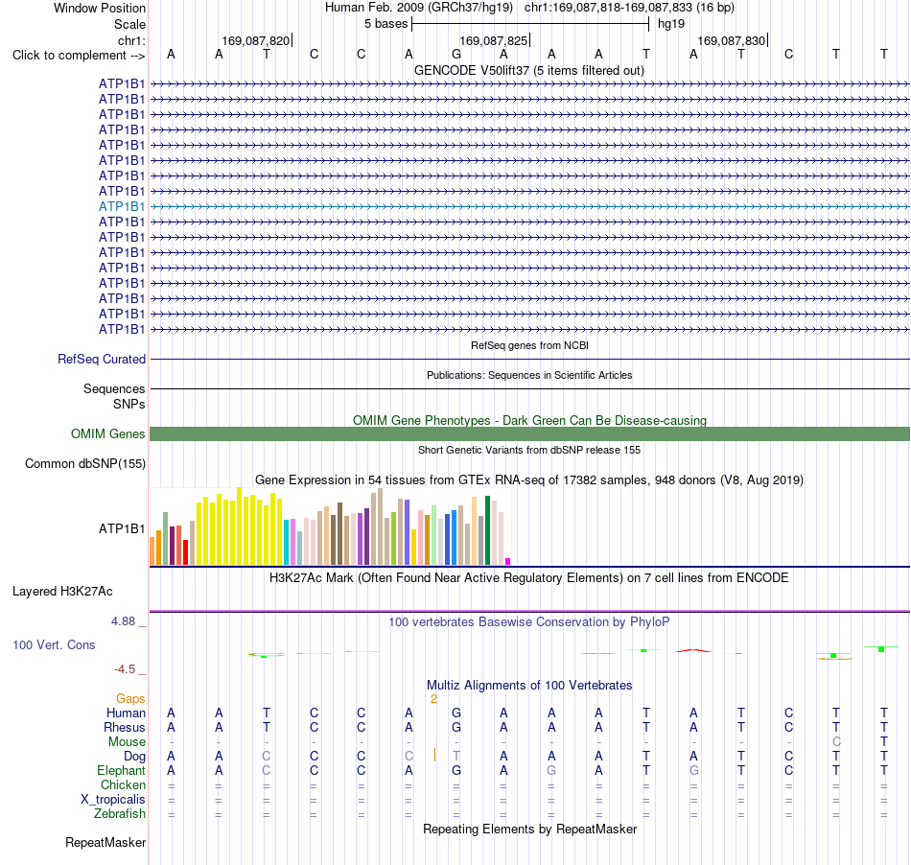Viewport: 911px width, 865px height.
Task: Open the Layered H3K27Ac track label
Action: coord(62,592)
